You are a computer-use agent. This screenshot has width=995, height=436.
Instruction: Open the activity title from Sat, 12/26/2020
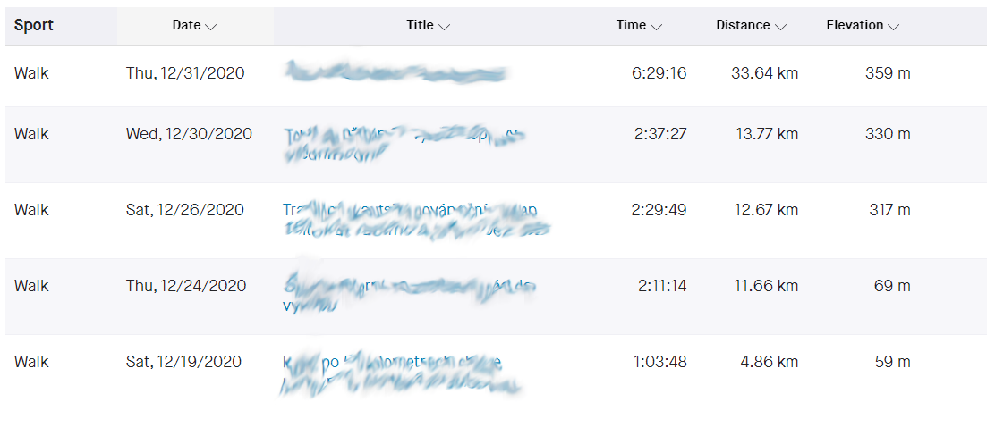coord(413,220)
